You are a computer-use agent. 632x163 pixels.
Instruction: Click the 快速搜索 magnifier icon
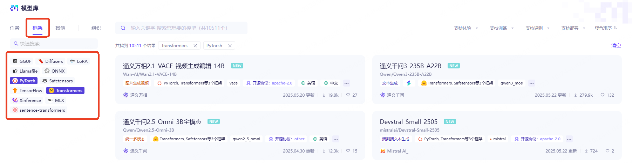click(x=16, y=44)
